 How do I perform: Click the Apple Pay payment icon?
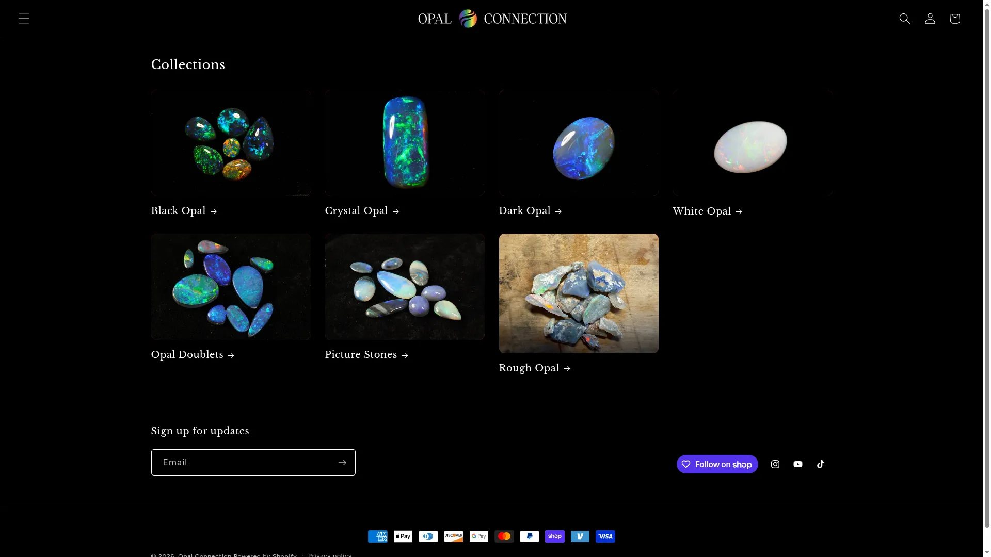pyautogui.click(x=403, y=536)
